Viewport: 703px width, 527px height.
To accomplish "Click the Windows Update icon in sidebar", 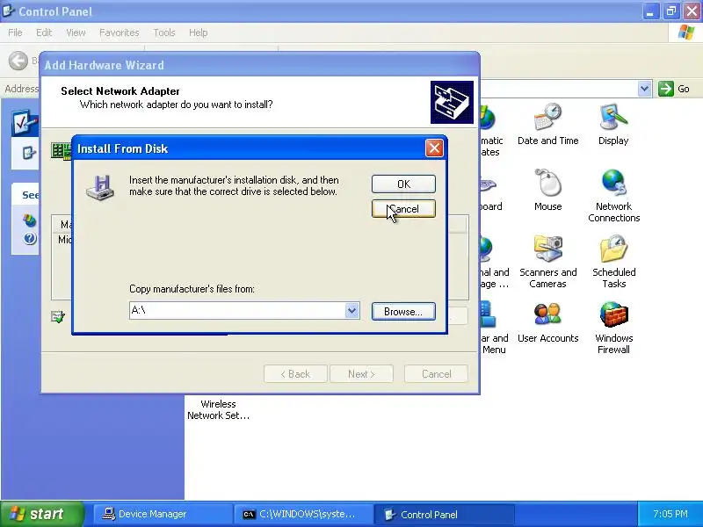I will tap(30, 220).
